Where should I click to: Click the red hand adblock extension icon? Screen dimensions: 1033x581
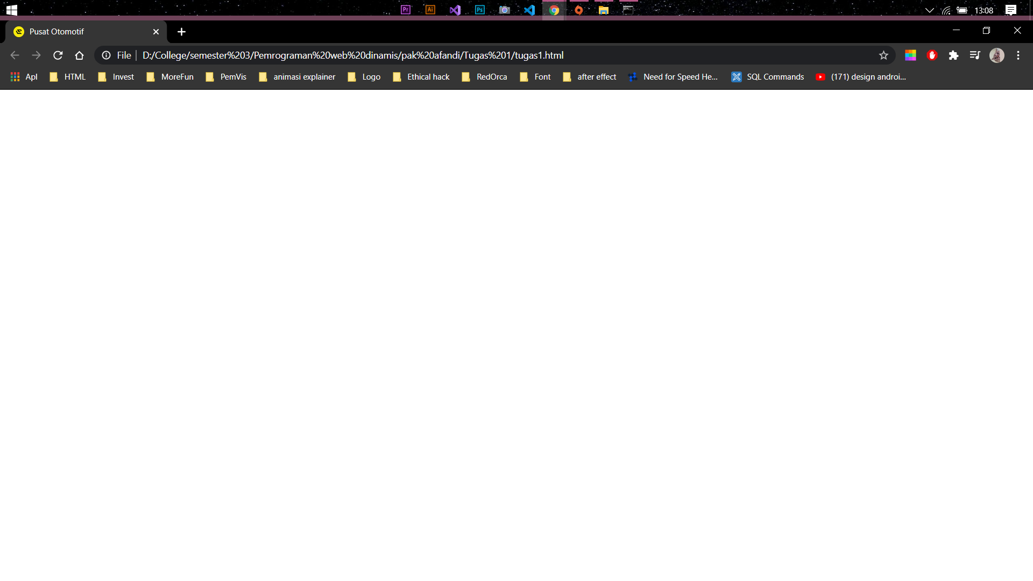[x=932, y=55]
